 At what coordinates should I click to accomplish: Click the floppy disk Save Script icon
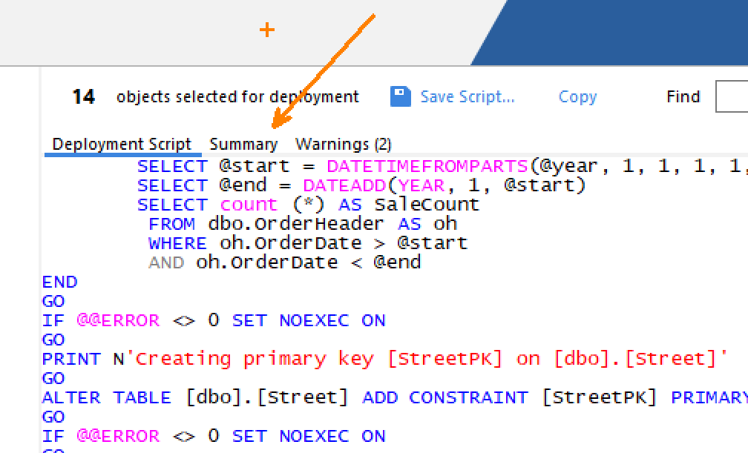point(401,96)
